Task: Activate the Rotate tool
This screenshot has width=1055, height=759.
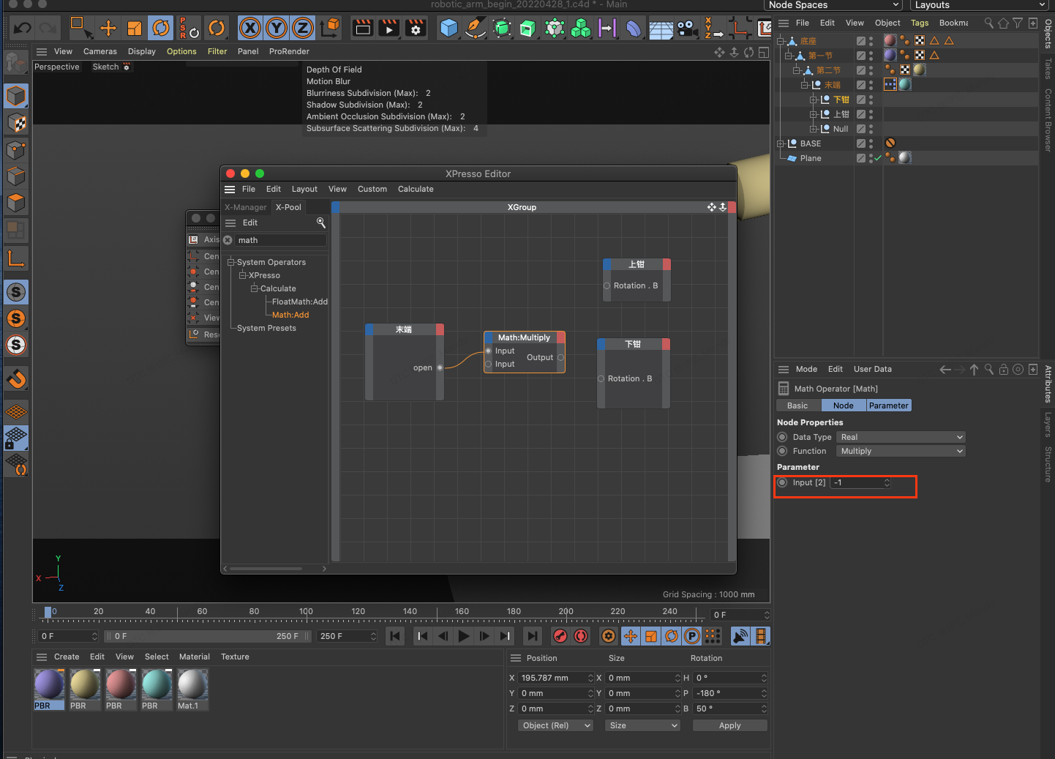Action: tap(161, 29)
